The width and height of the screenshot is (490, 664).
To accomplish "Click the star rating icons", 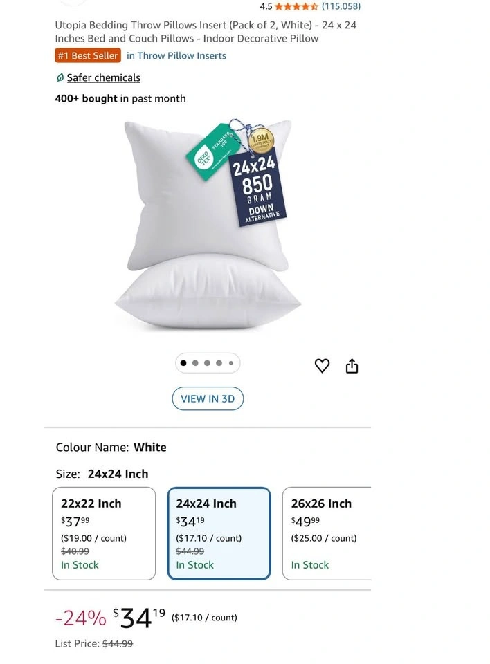I will 296,6.
